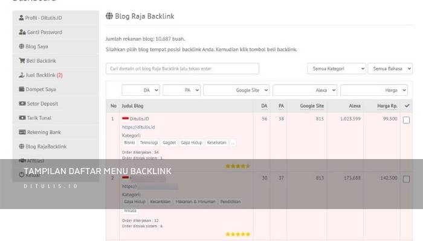This screenshot has width=423, height=241.
Task: Click the hand icon beside Jual Backlink
Action: coord(22,75)
